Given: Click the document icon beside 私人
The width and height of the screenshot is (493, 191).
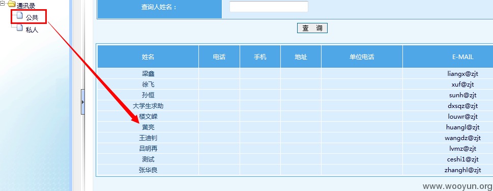Looking at the screenshot, I should pos(20,28).
